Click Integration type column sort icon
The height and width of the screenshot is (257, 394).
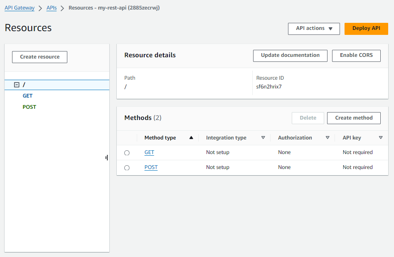point(263,138)
